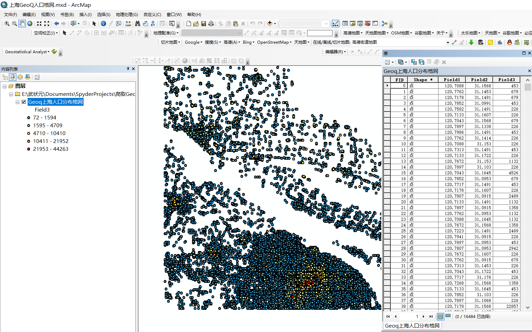Viewport: 532px width, 332px height.
Task: Open the 地理处理(G) menu
Action: pyautogui.click(x=127, y=14)
